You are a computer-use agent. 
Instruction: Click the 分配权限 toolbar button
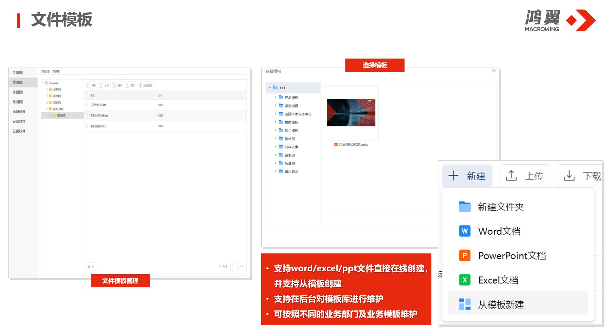pos(145,85)
